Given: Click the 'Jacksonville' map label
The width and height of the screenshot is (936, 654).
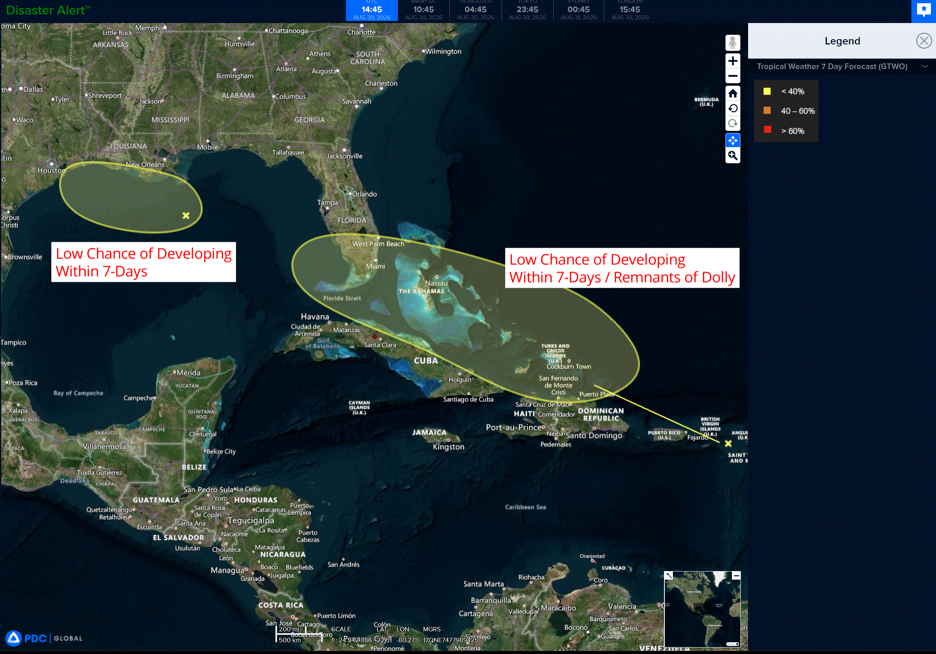Looking at the screenshot, I should coord(344,156).
